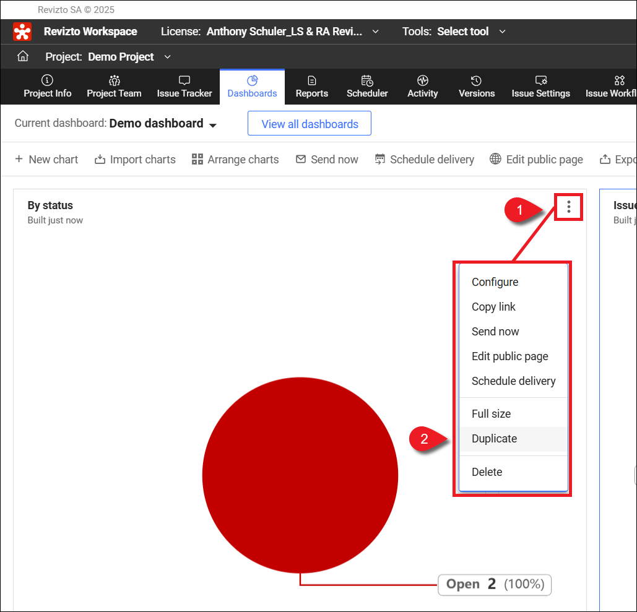Image resolution: width=637 pixels, height=612 pixels.
Task: Open the Project Info tab
Action: click(48, 87)
